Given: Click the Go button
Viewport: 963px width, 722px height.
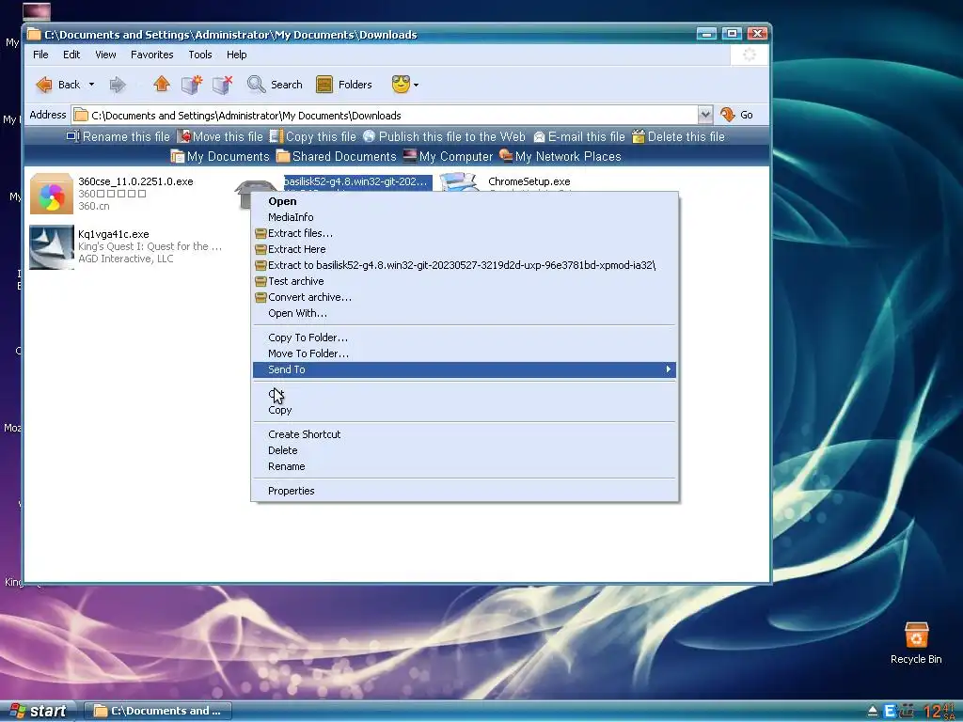Looking at the screenshot, I should coord(736,115).
